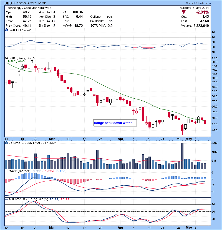Image resolution: width=222 pixels, height=230 pixels.
Task: Click the Volume panel bar icon
Action: tap(6, 143)
